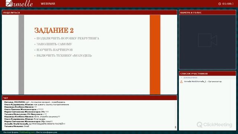Click the 01:08 session timer value

click(x=228, y=4)
